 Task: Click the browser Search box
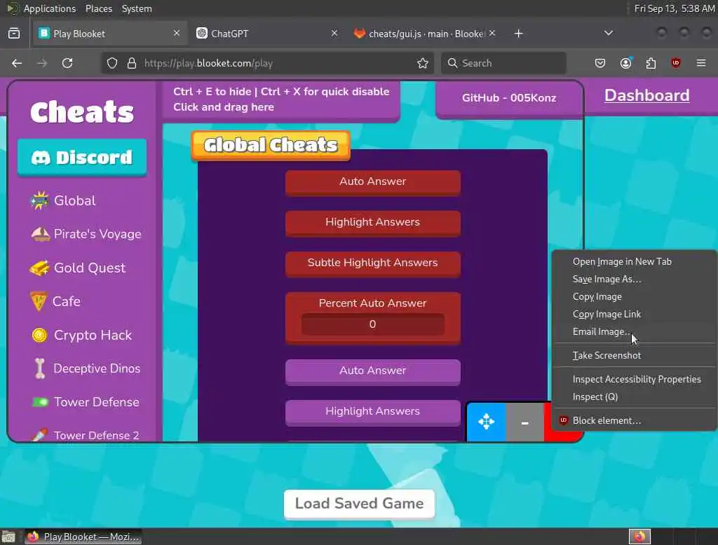point(503,63)
